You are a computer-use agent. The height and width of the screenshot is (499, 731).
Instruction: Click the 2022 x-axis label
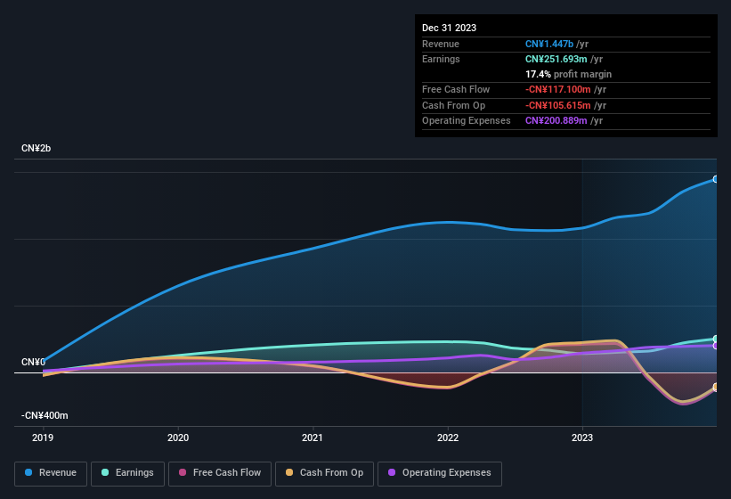tap(448, 438)
